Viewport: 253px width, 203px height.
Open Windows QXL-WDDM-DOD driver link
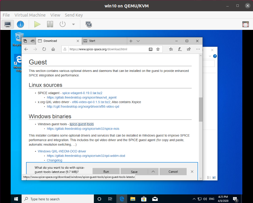tap(62, 151)
